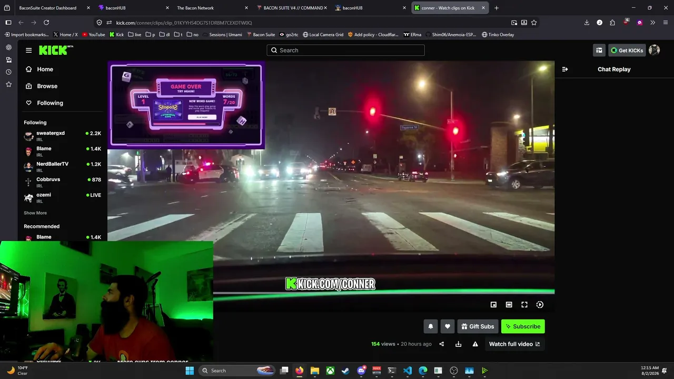Open a new browser tab
Image resolution: width=674 pixels, height=379 pixels.
pos(496,8)
